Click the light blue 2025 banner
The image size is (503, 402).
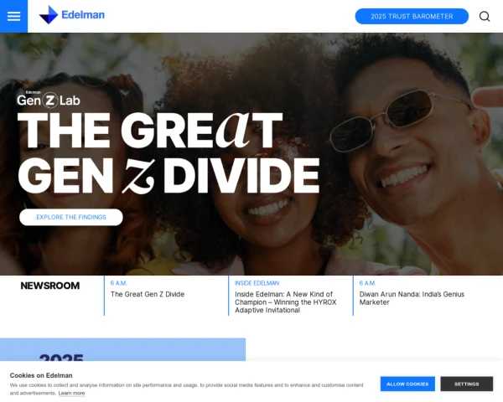point(123,349)
